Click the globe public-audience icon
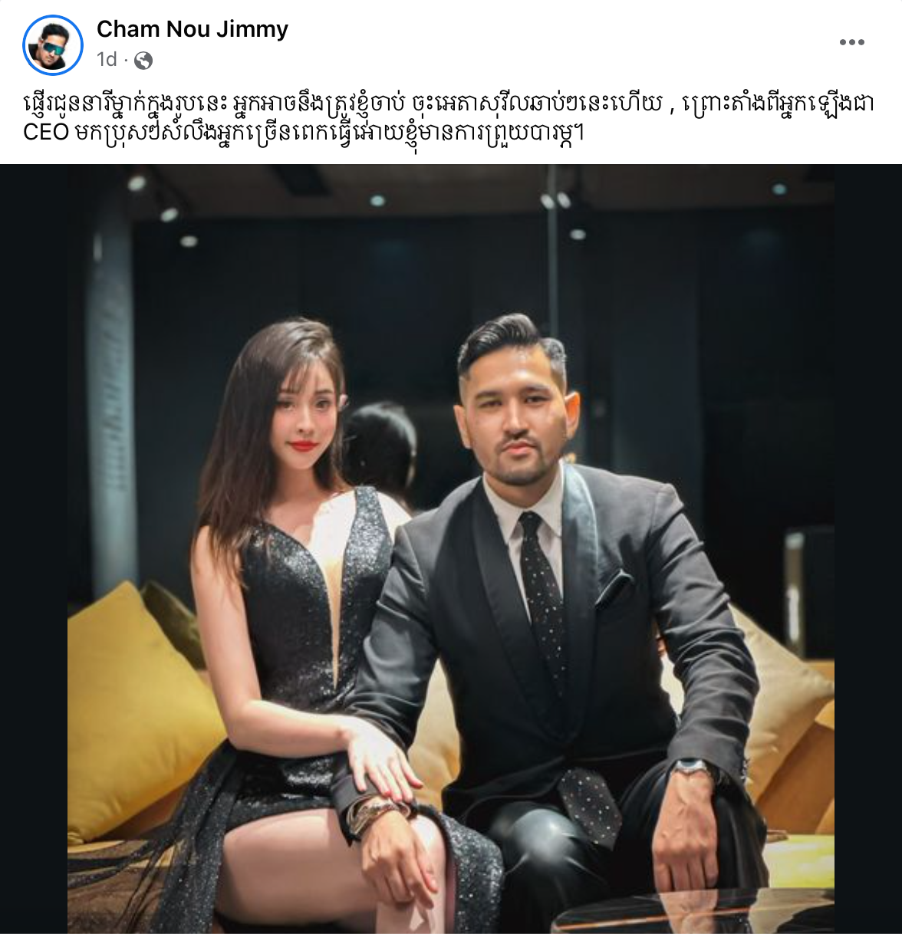The image size is (902, 934). [143, 61]
